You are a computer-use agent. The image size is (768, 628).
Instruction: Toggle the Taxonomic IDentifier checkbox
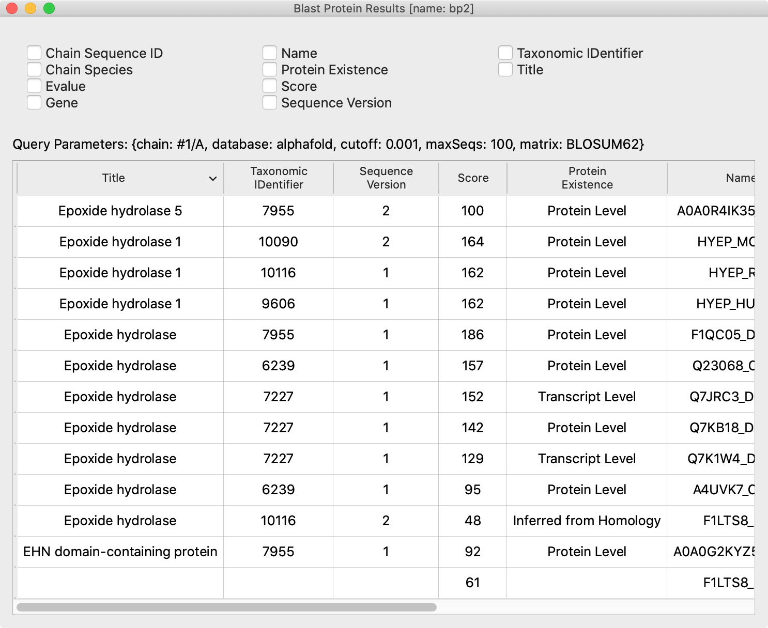(505, 53)
